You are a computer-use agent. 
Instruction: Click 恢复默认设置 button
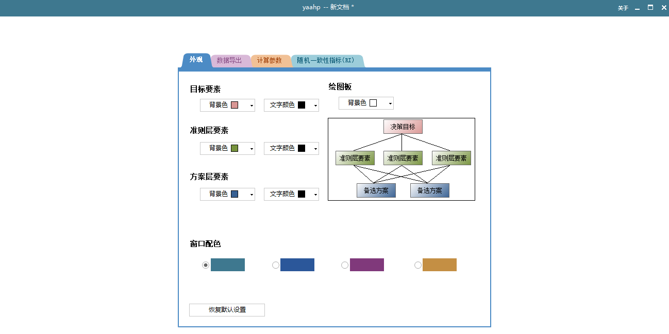click(x=227, y=310)
